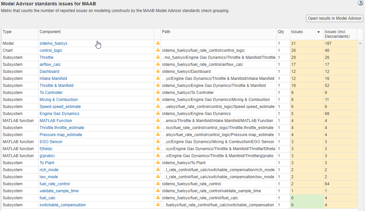The width and height of the screenshot is (365, 211).
Task: Click the green zero-issues cell for fuel_calc
Action: [306, 198]
